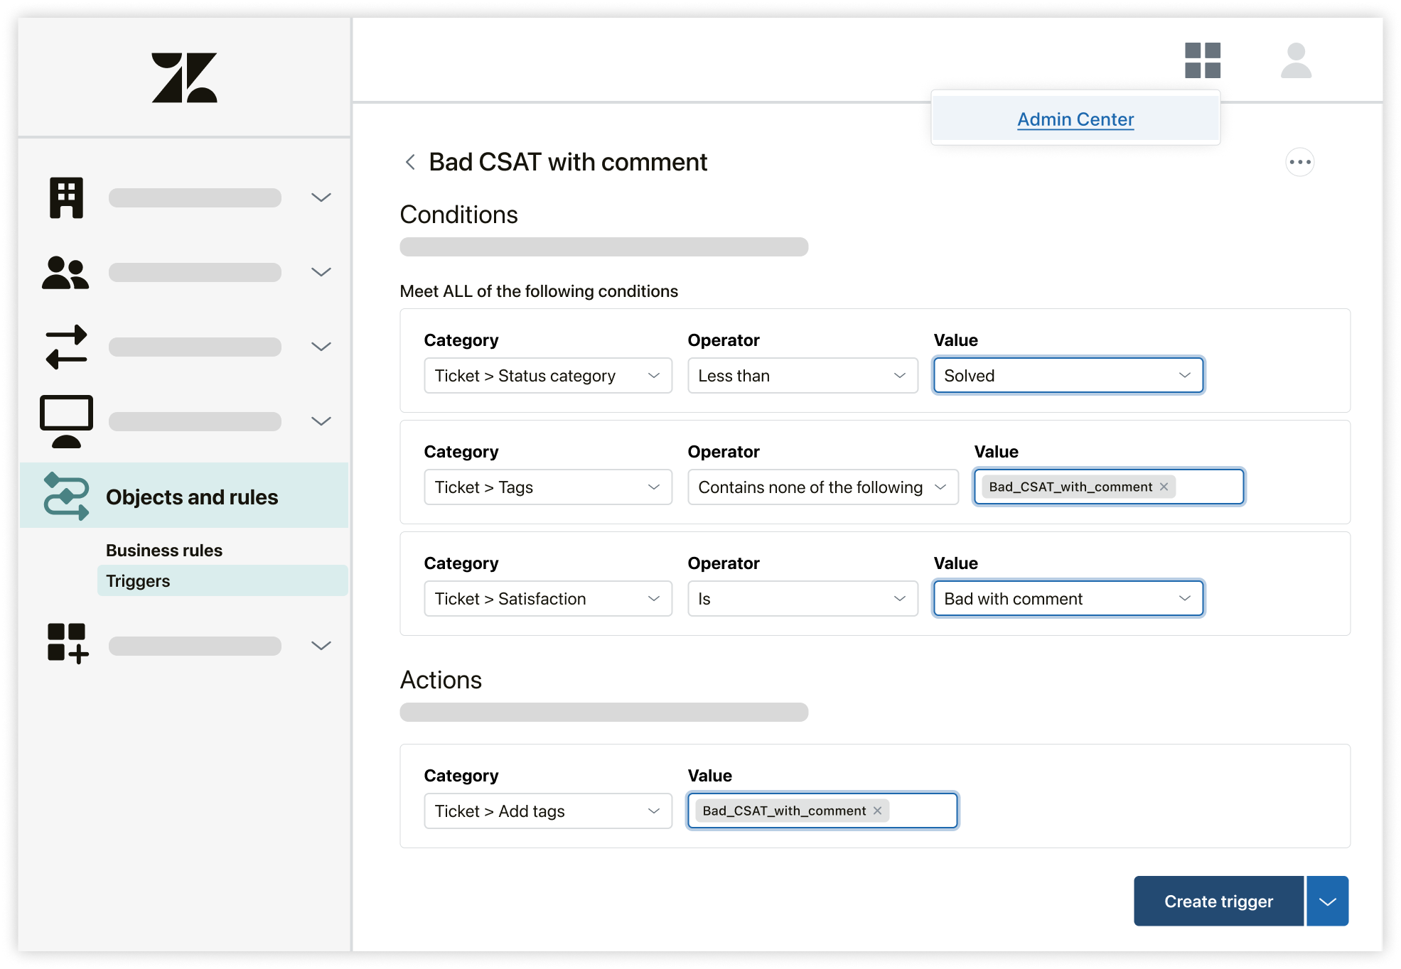
Task: Open the three-dot options menu
Action: tap(1299, 162)
